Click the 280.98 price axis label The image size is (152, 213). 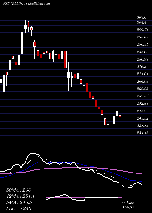coord(143,59)
